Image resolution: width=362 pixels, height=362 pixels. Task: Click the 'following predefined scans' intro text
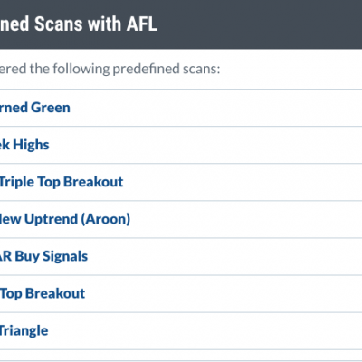pos(137,69)
